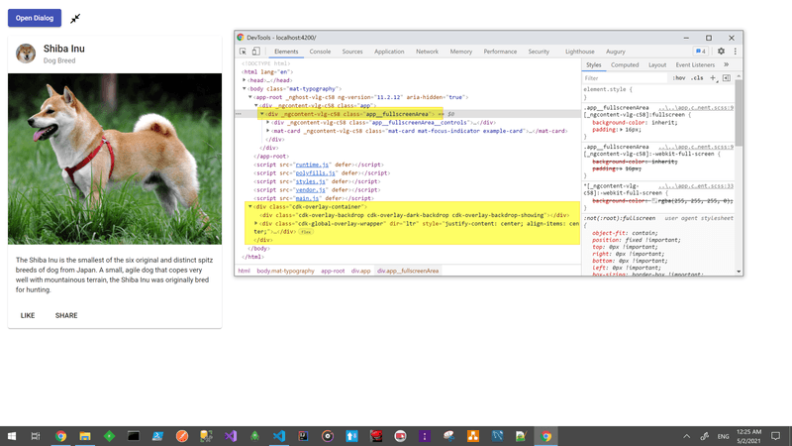Expand the mat-card example-card node
The width and height of the screenshot is (792, 446).
pos(268,131)
